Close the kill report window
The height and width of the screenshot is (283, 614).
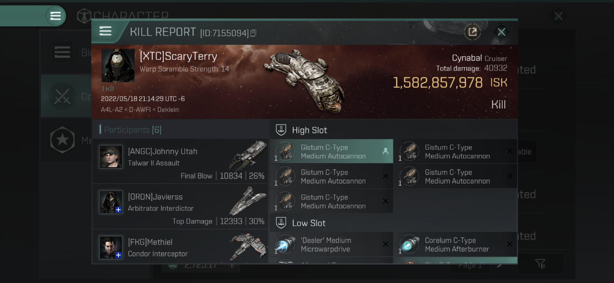(x=501, y=32)
